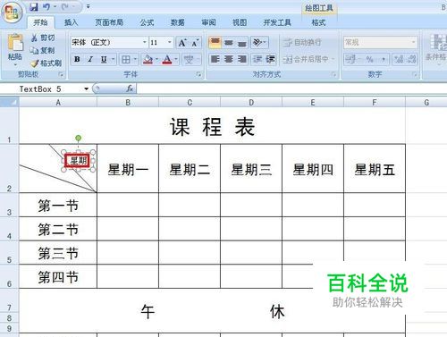Select the 星期三 cell
The height and width of the screenshot is (337, 447).
(251, 169)
